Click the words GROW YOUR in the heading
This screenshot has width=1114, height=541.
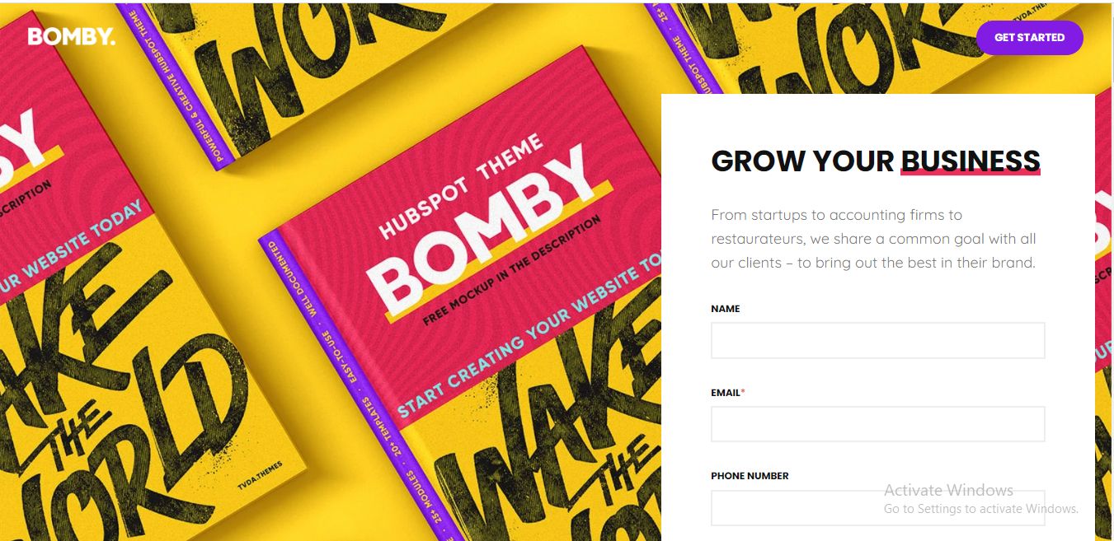802,161
